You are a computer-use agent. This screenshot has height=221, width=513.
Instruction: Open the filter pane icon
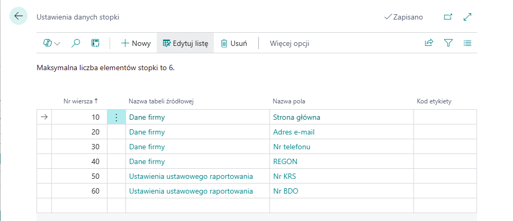[448, 43]
